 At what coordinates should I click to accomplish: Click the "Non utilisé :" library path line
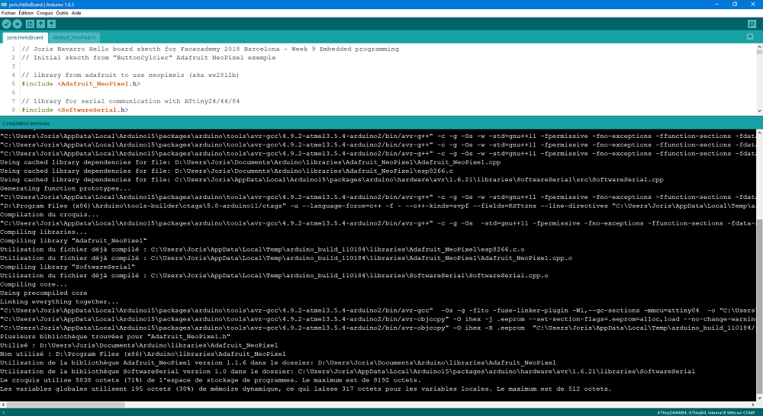click(143, 354)
